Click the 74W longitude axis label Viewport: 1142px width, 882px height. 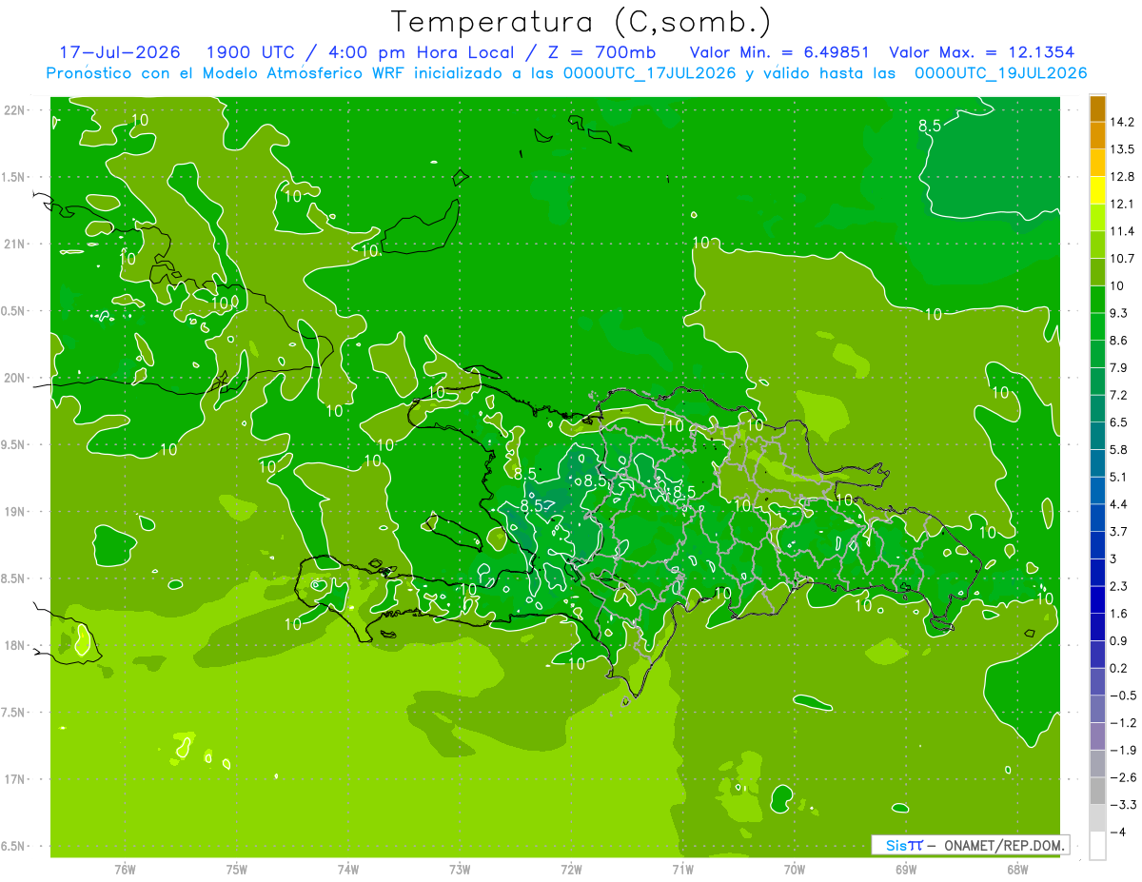pos(348,869)
